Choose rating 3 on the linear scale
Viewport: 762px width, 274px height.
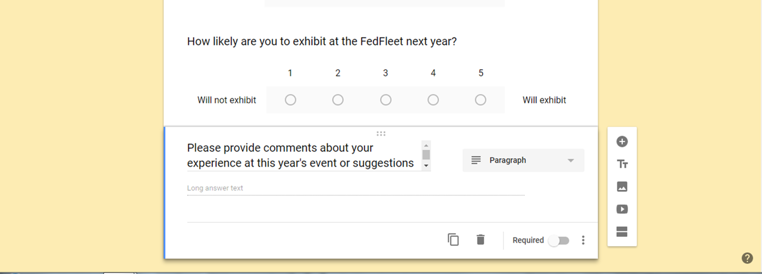point(386,100)
